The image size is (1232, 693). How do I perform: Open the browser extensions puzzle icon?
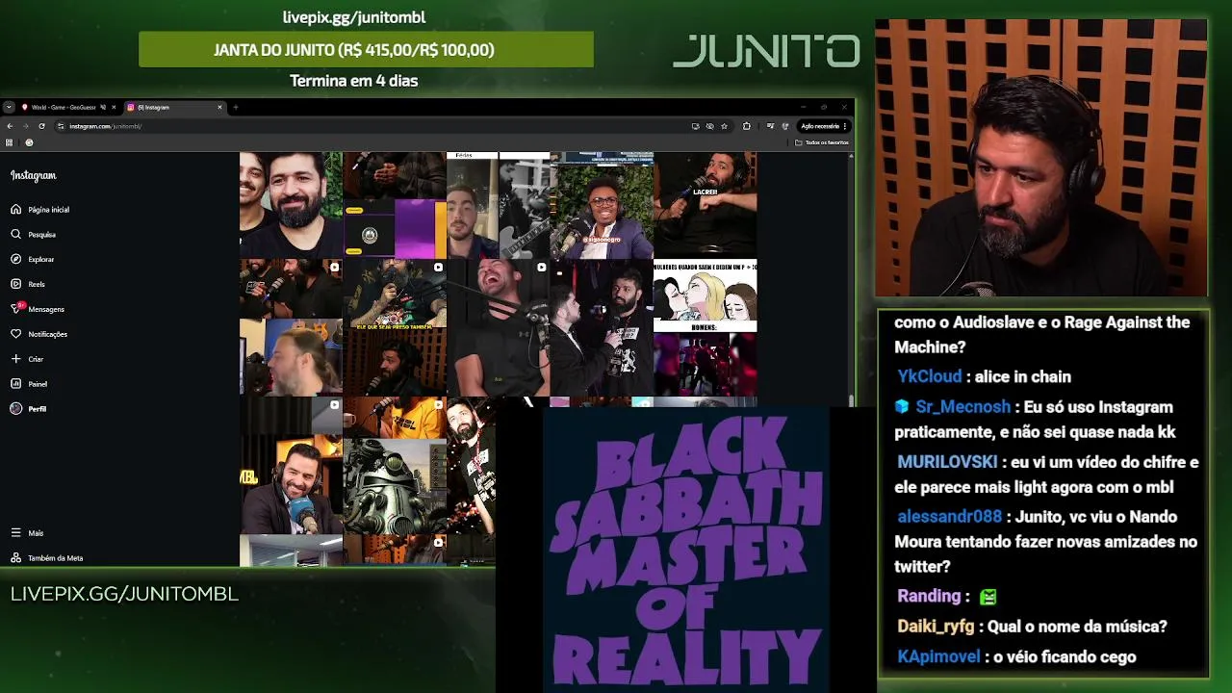(746, 126)
